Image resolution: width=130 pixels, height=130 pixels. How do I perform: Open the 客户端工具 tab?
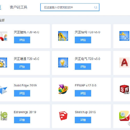18,7
